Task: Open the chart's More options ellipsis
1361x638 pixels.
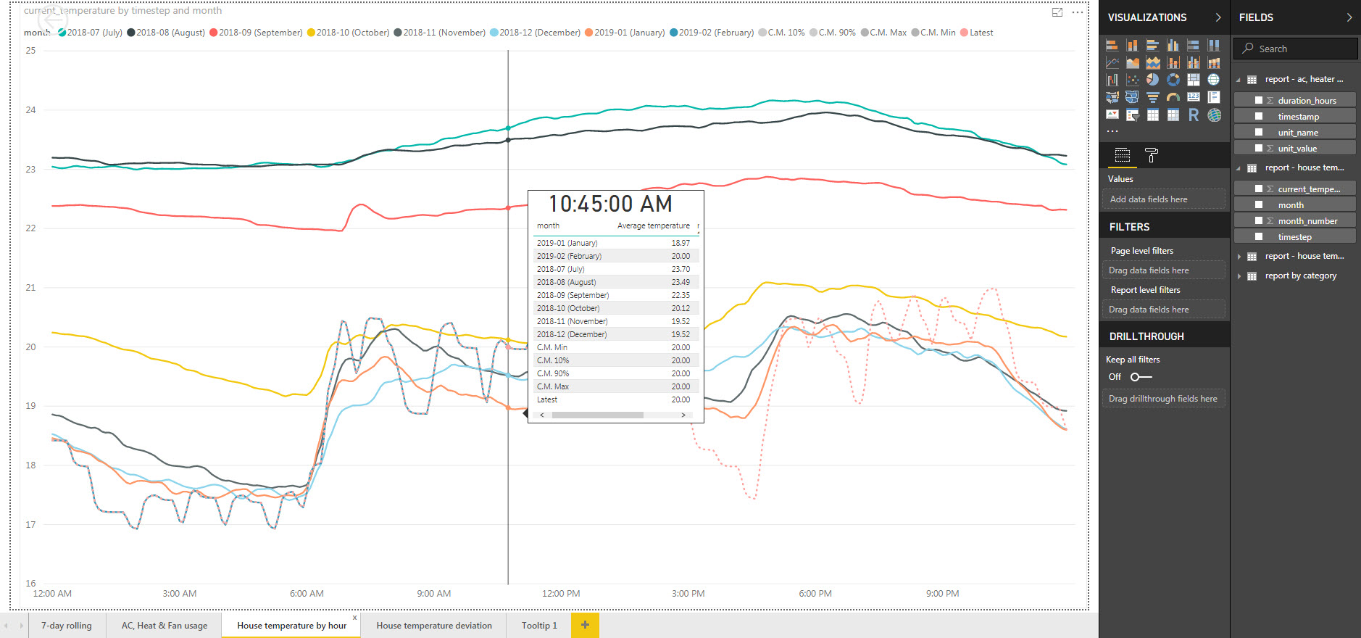Action: (1078, 12)
